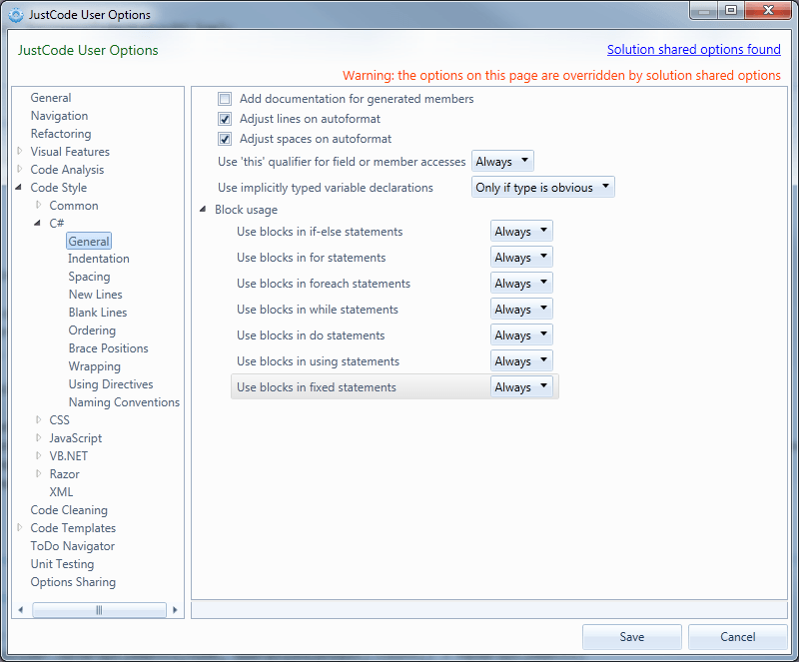Click the Cancel button
This screenshot has height=662, width=799.
(737, 636)
